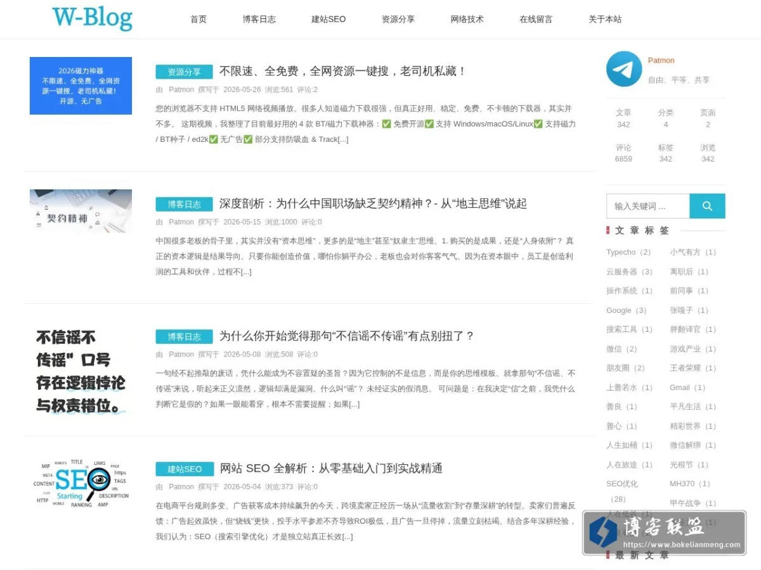Open the 关于本站 nav item
761x570 pixels.
coord(605,19)
